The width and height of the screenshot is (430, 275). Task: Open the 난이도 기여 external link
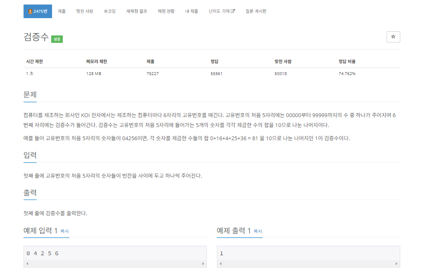221,11
